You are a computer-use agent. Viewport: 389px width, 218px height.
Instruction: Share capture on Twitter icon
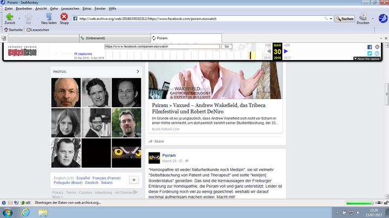(369, 54)
